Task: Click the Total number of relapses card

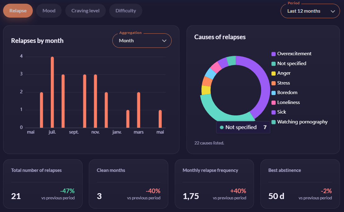Action: 43,184
